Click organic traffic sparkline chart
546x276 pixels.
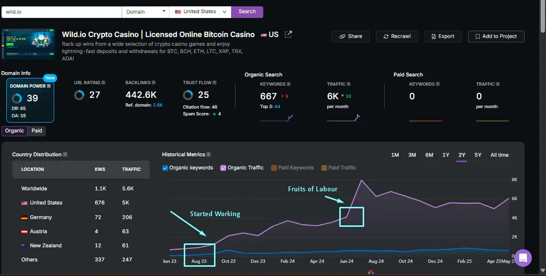[x=343, y=118]
